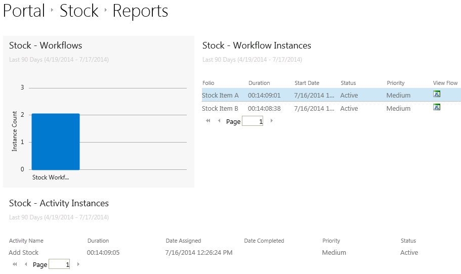The image size is (461, 274).
Task: Open View Flow icon for Stock Item A
Action: click(437, 94)
